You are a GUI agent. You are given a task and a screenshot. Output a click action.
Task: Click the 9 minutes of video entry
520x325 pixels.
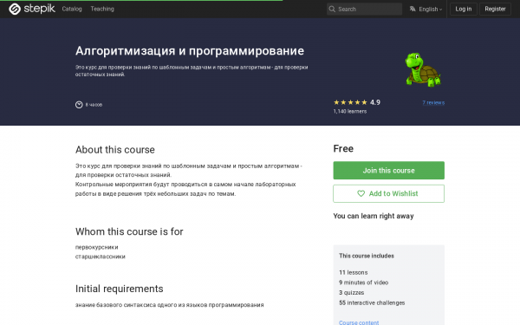point(363,283)
